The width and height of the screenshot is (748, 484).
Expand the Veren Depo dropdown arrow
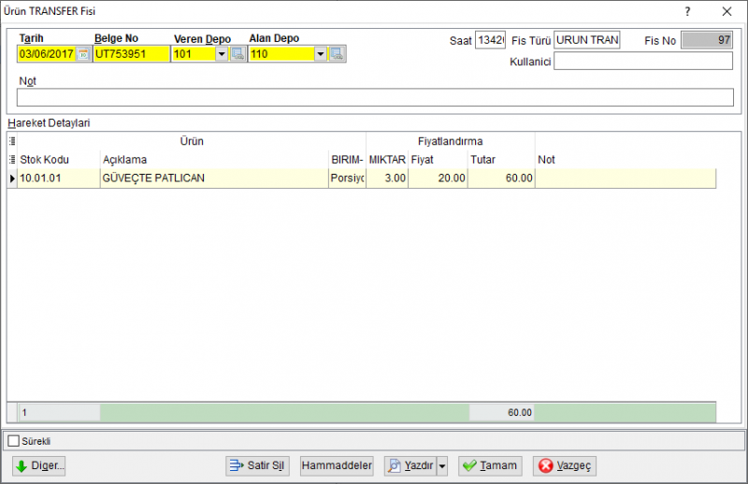(222, 54)
